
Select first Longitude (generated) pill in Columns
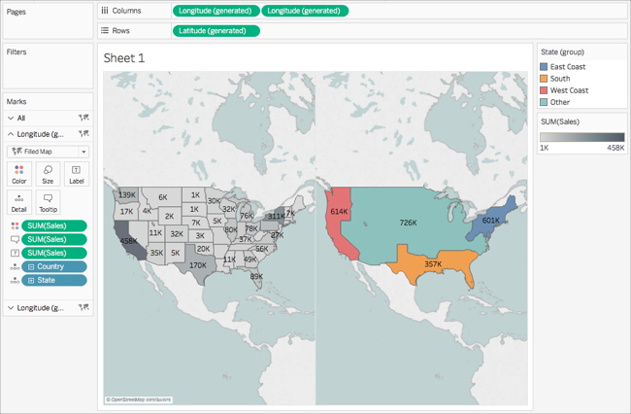click(216, 11)
